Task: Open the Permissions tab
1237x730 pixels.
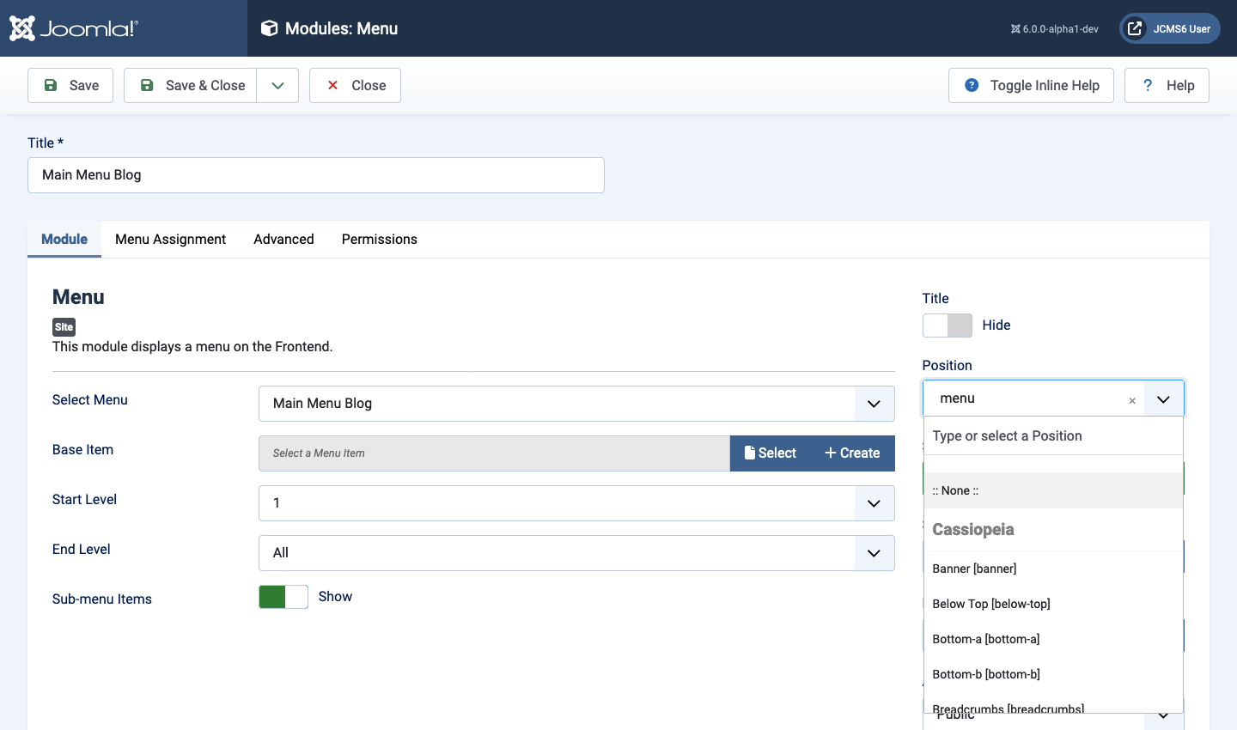Action: [x=379, y=239]
